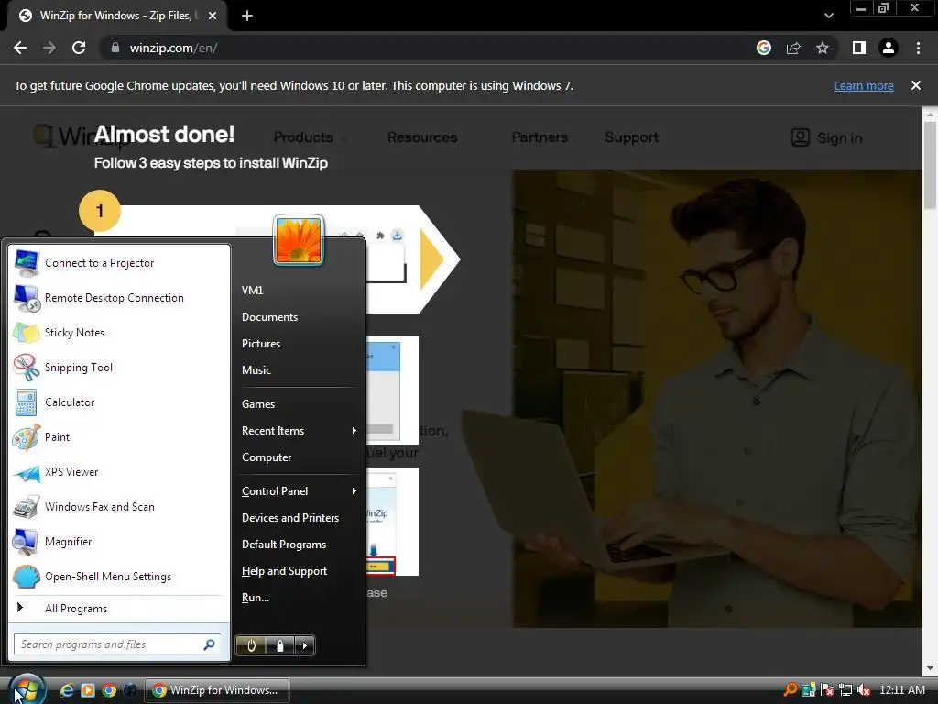Open Connect to a Projector
The height and width of the screenshot is (704, 938).
tap(118, 263)
